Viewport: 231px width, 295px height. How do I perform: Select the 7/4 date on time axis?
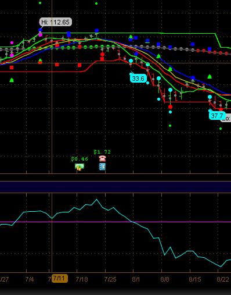[x=30, y=279]
